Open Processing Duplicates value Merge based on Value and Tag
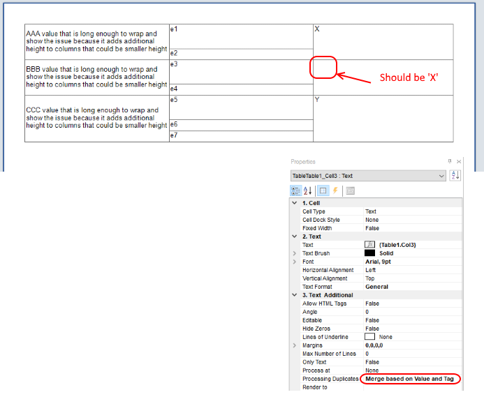This screenshot has width=484, height=397. pos(409,378)
